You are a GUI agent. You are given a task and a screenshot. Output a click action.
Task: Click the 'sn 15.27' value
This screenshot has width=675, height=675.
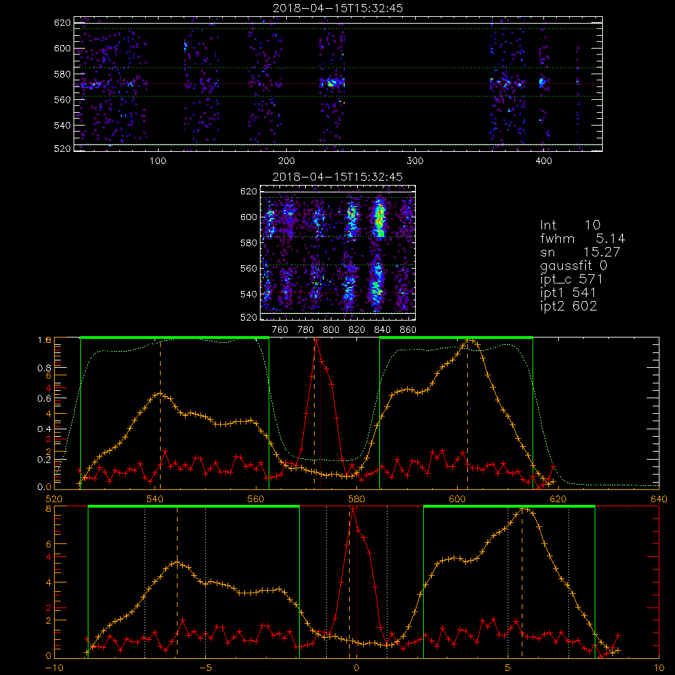click(x=580, y=252)
